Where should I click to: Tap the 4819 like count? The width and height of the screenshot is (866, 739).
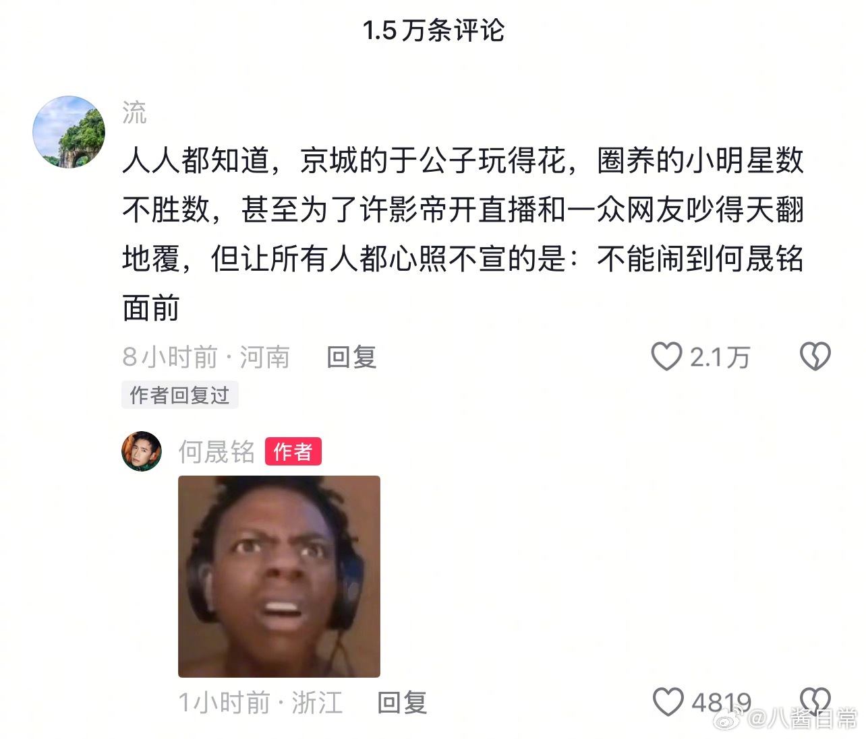click(x=722, y=703)
